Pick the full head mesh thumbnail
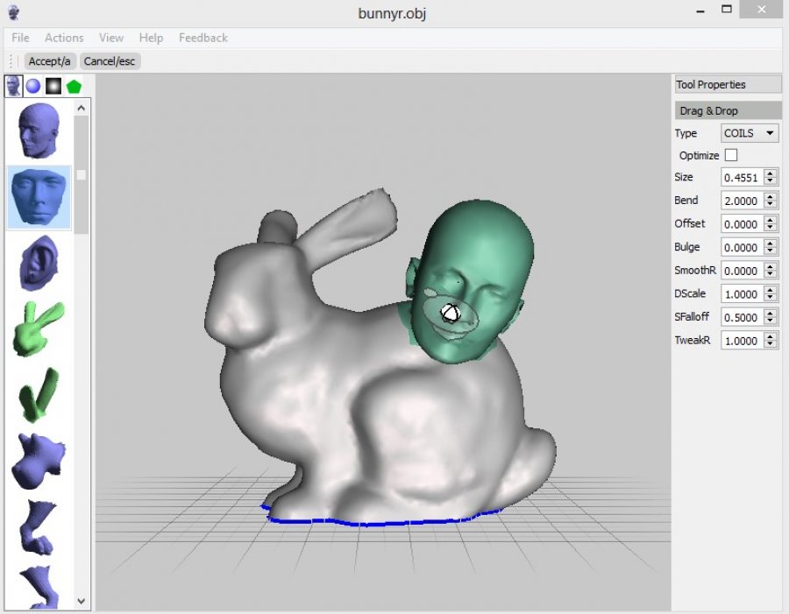 [x=39, y=131]
